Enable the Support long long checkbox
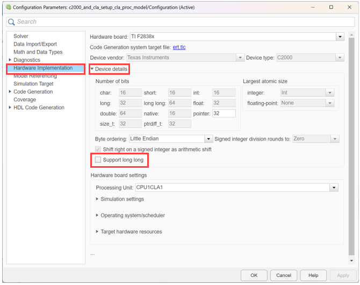The height and width of the screenshot is (285, 360). tap(98, 160)
